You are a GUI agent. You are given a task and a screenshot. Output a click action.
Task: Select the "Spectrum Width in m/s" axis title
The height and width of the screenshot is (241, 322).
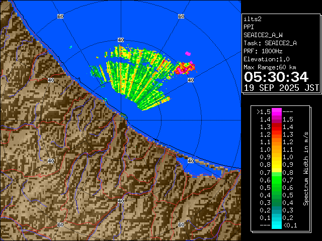coord(305,168)
